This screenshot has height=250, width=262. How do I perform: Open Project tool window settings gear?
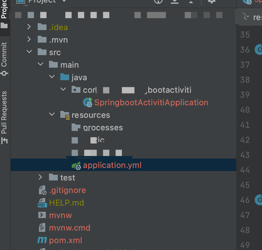[211, 1]
